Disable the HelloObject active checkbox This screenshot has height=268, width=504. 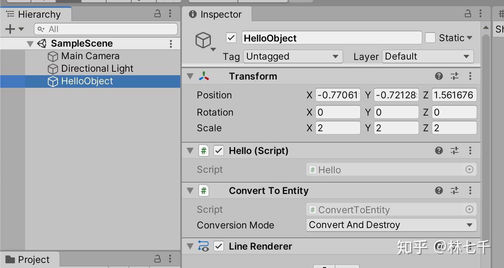[231, 38]
